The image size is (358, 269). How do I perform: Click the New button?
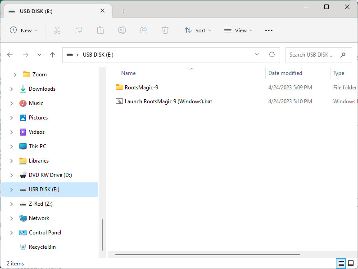point(24,30)
